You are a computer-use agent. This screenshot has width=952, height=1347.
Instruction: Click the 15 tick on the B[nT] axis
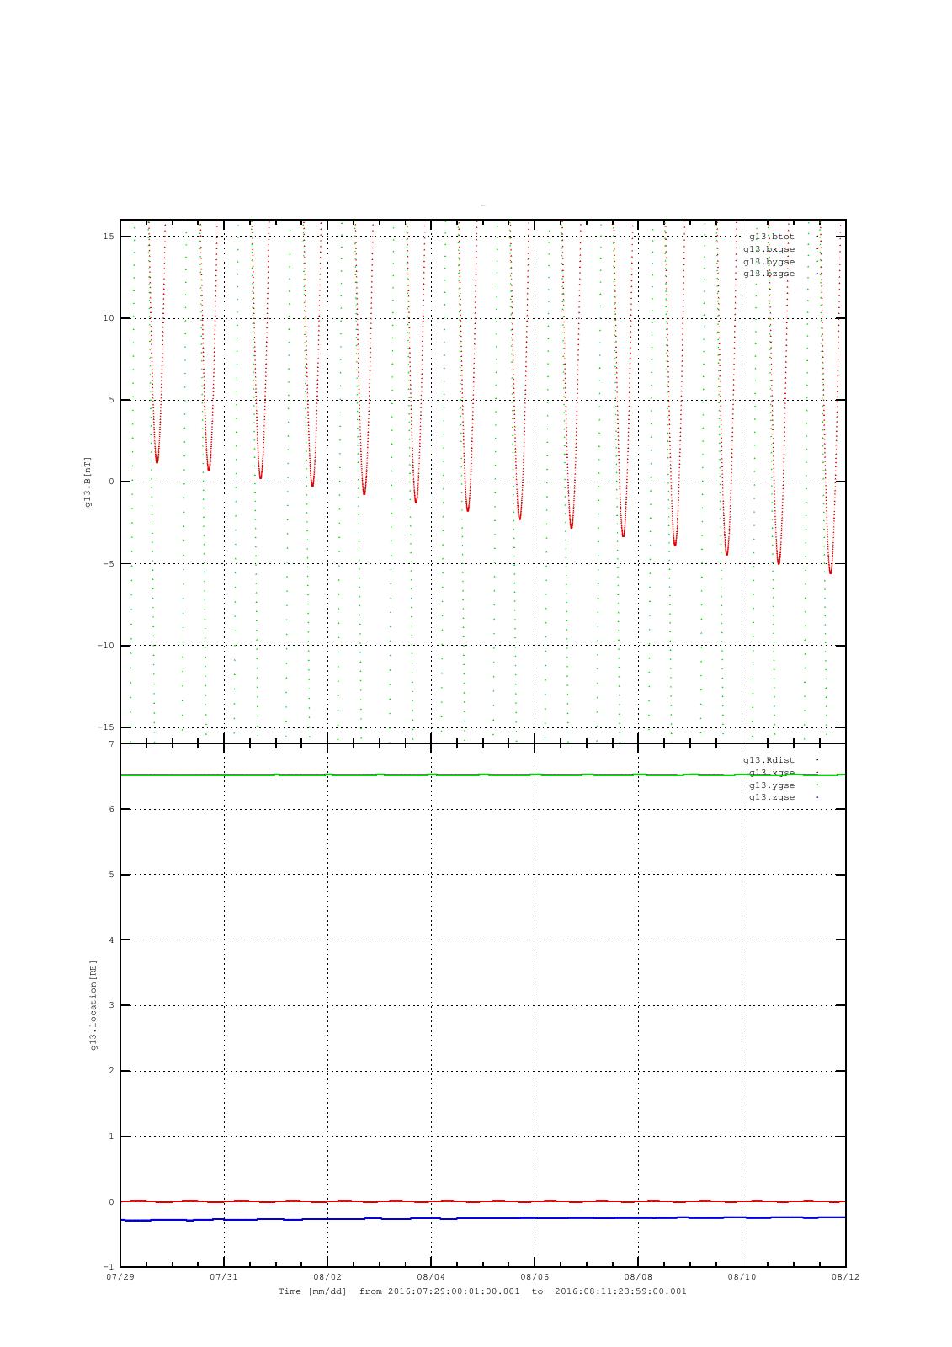click(109, 237)
